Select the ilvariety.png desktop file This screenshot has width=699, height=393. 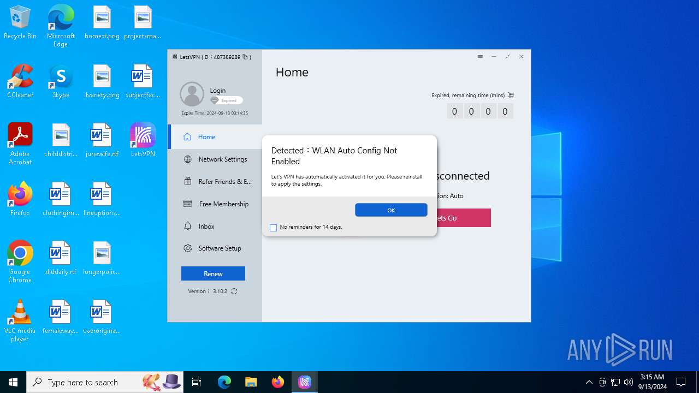click(102, 82)
